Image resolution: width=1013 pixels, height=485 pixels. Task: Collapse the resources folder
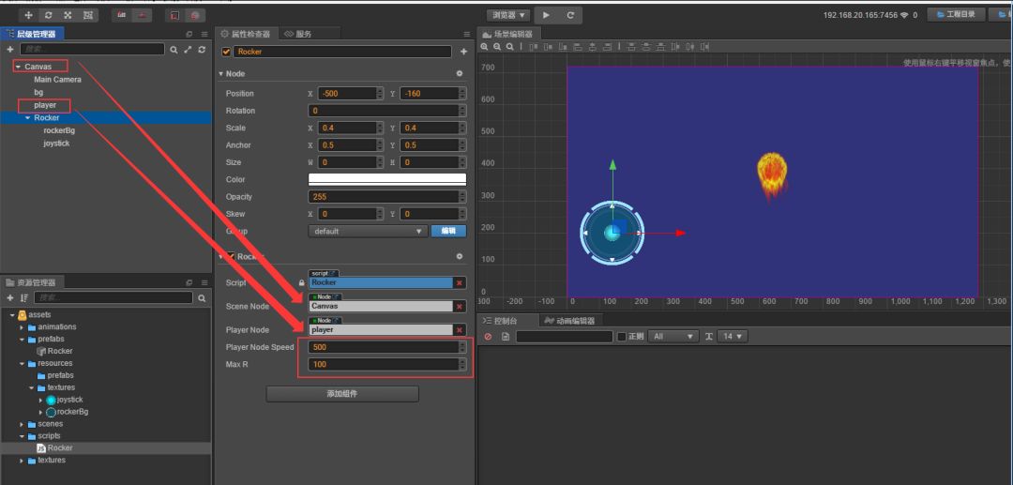coord(22,364)
